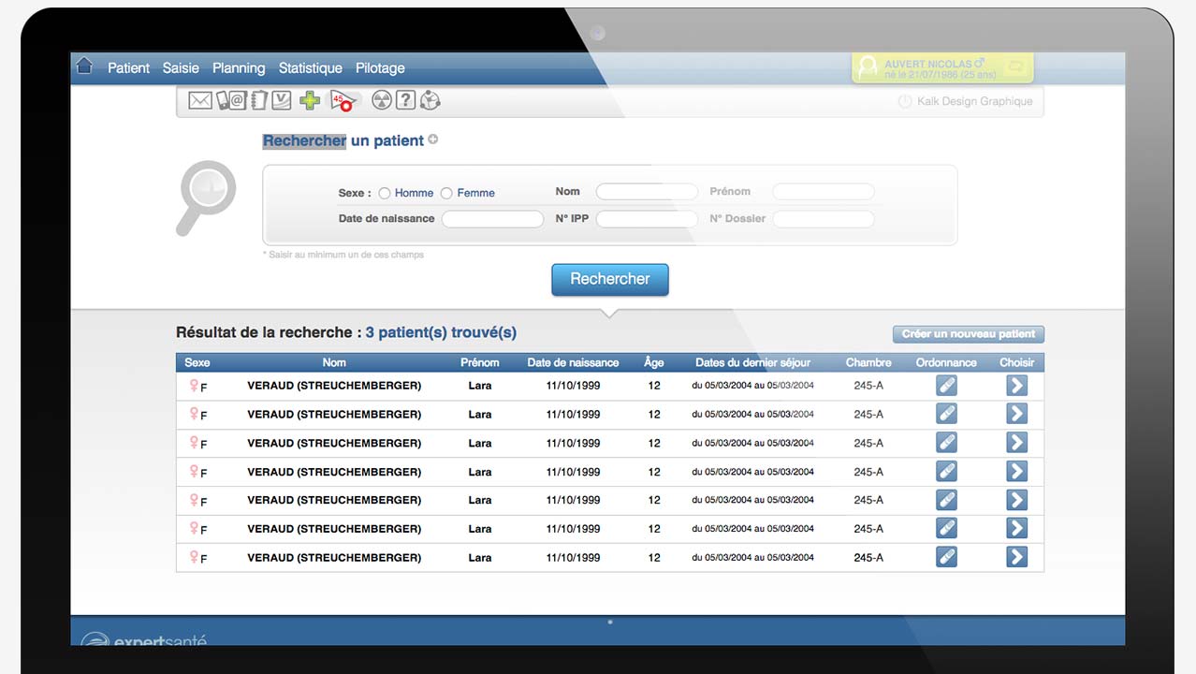Select the Femme radio button
Screen dimensions: 1196x674
pos(446,194)
